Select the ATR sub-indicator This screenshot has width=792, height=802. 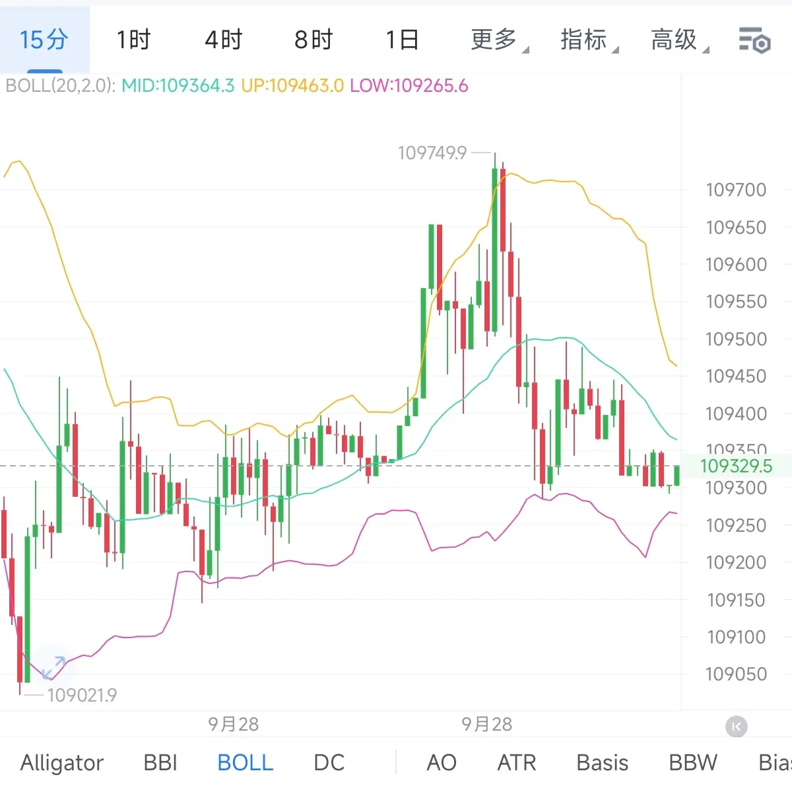click(517, 762)
